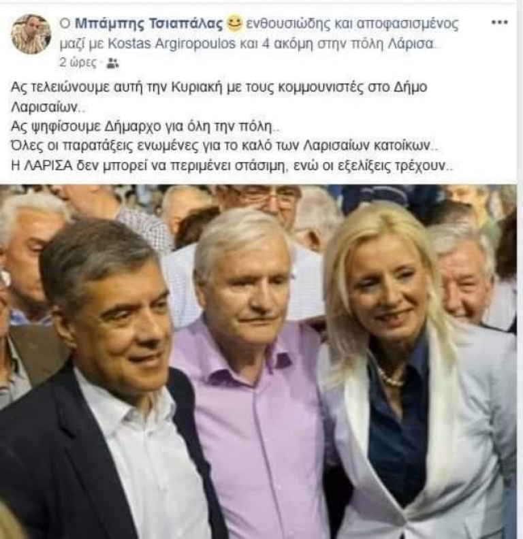Click the line 'Ας τελειώνουμε αυτή την Κυριακή'

(219, 87)
